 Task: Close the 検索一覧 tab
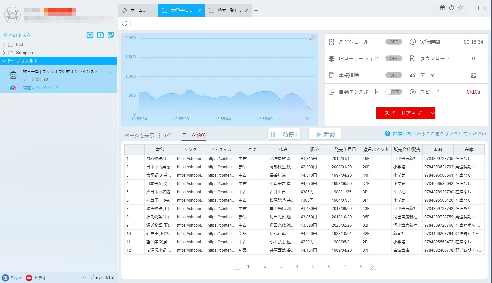coord(247,10)
